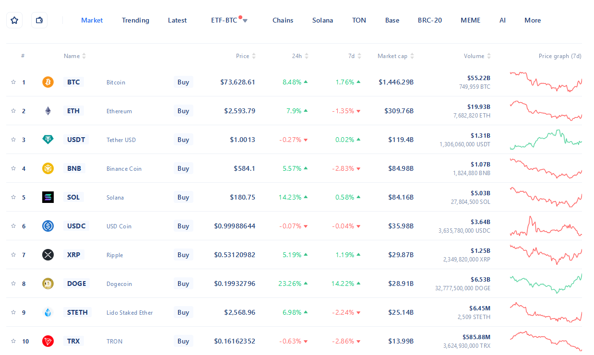Click Buy in the USDC row
Screen dimensions: 594x355
[183, 226]
